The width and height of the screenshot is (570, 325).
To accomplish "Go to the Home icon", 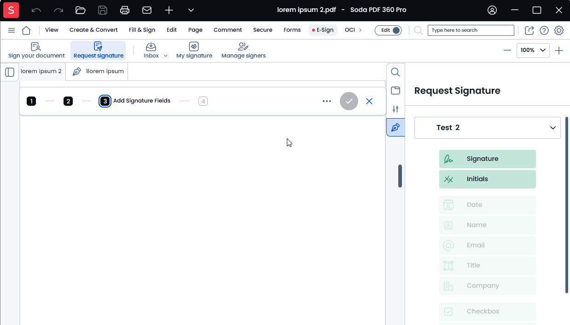I will 26,30.
